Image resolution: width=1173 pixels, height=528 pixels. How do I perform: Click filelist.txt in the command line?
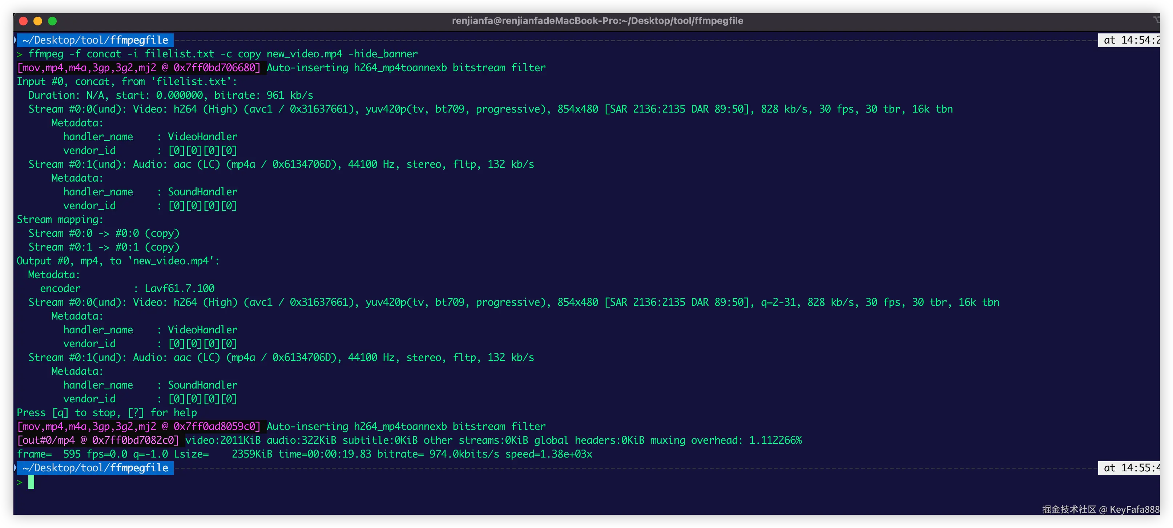coord(179,54)
